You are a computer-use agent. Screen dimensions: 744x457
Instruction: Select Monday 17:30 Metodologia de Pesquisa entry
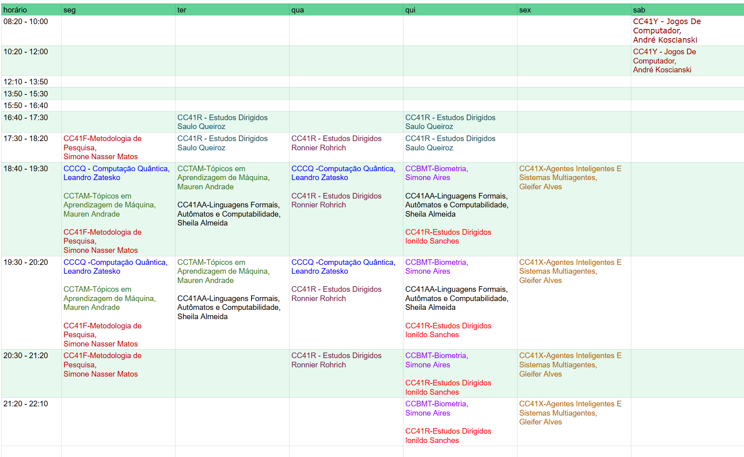click(x=102, y=148)
